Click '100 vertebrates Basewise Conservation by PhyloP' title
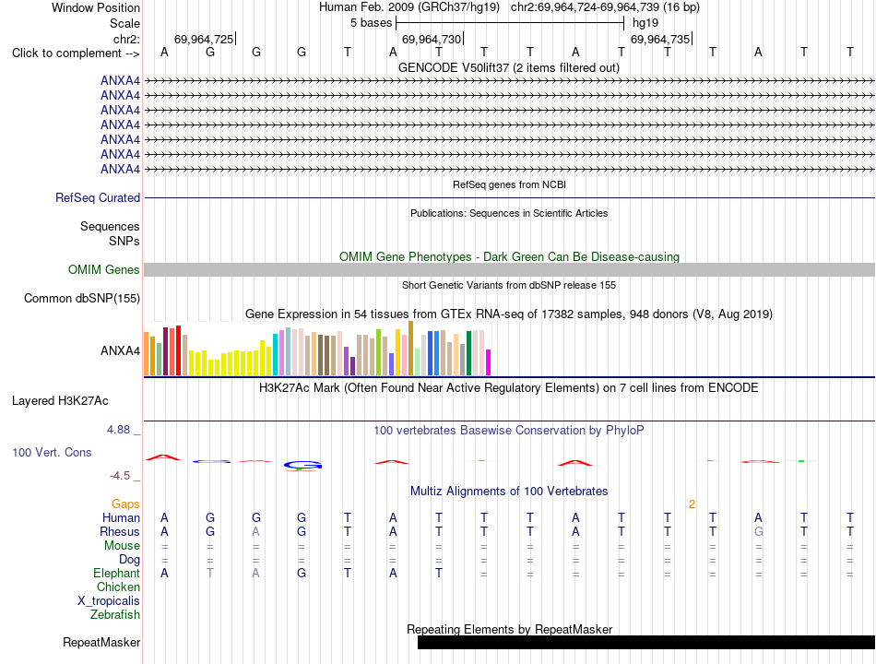Image resolution: width=876 pixels, height=664 pixels. (509, 431)
